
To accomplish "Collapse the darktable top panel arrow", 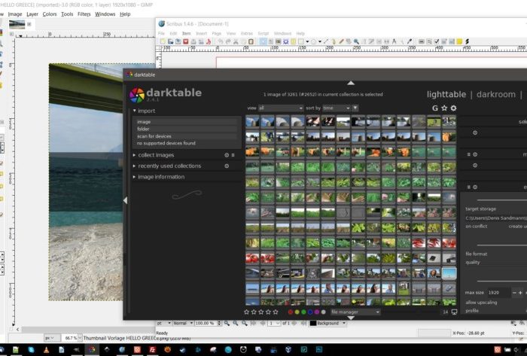I will coord(350,83).
